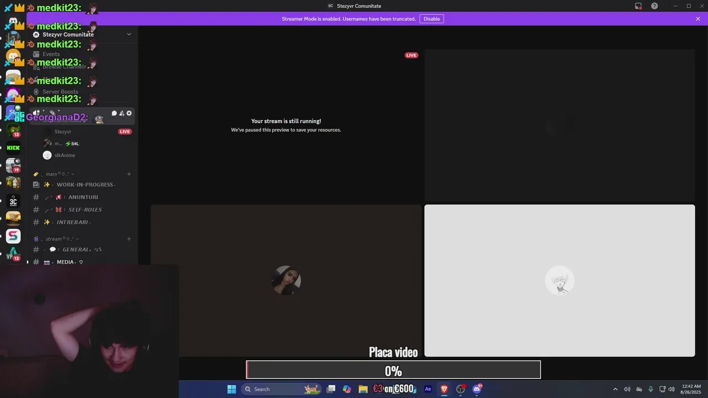Focus the dark blank tile beside the stream preview
The height and width of the screenshot is (398, 708).
point(560,125)
